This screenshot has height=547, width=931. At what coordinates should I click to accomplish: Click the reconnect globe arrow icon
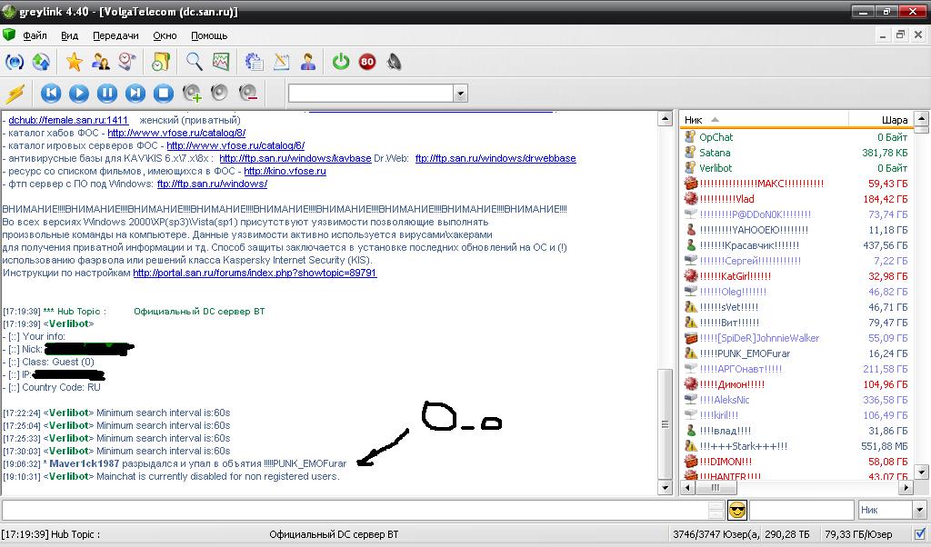[41, 62]
